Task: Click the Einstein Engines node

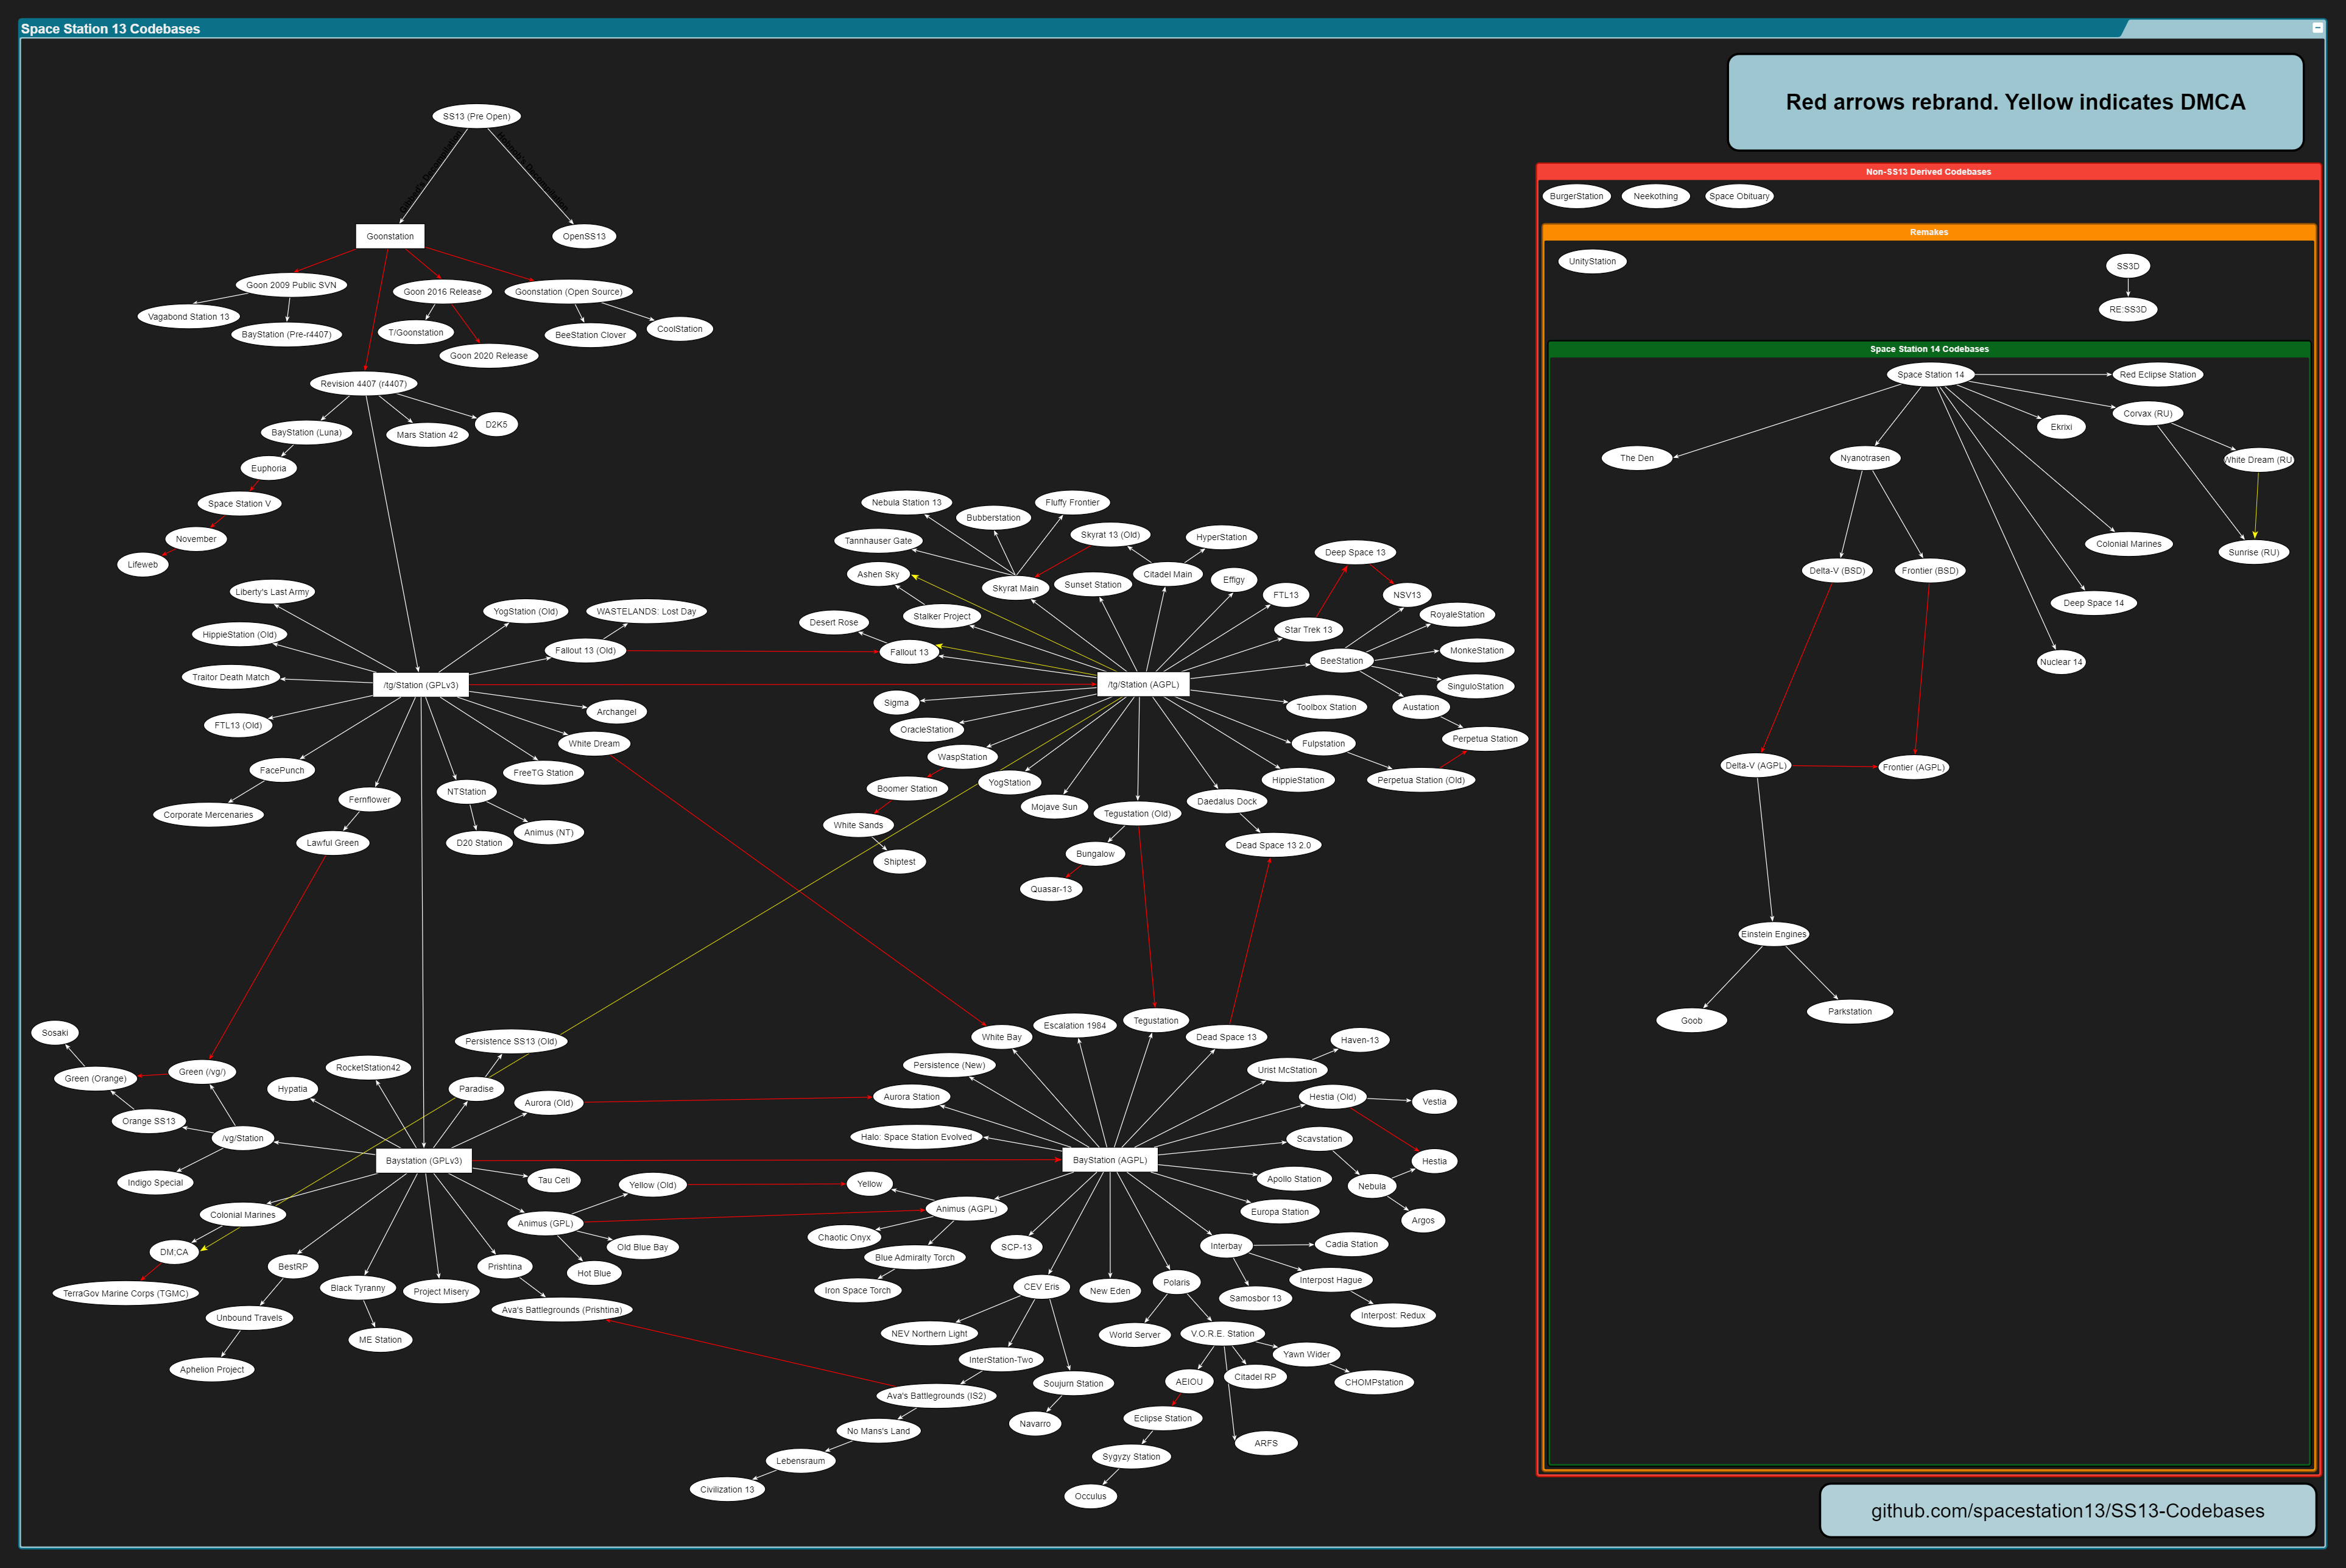Action: pos(1774,934)
